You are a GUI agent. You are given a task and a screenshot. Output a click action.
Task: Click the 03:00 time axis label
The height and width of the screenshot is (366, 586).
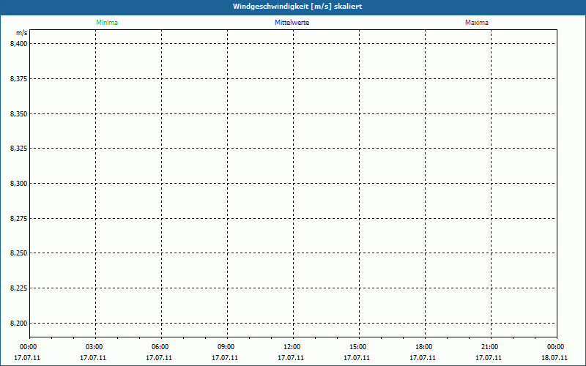click(94, 347)
